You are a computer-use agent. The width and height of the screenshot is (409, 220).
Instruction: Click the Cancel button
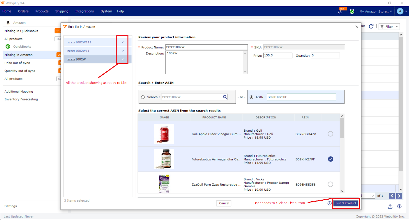pos(224,203)
